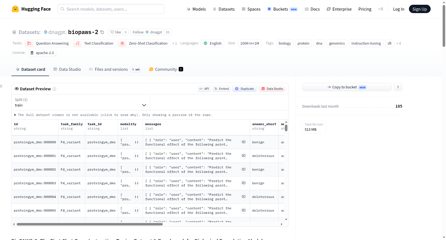The image size is (446, 240).
Task: Click the dnagpt owner avatar
Action: 45,32
